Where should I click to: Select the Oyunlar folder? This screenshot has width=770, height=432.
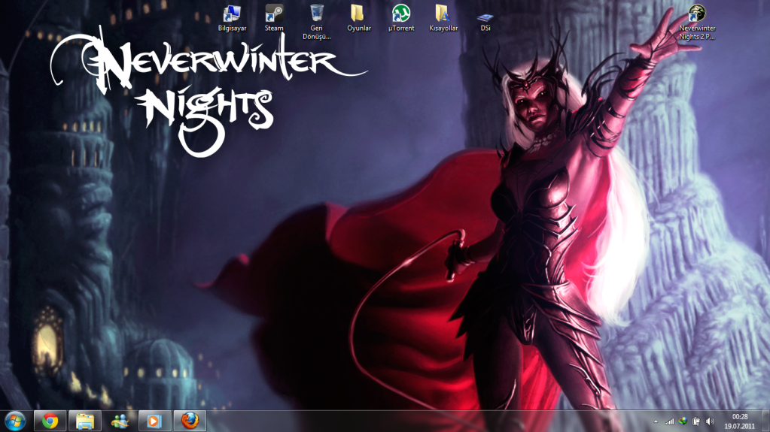[358, 14]
